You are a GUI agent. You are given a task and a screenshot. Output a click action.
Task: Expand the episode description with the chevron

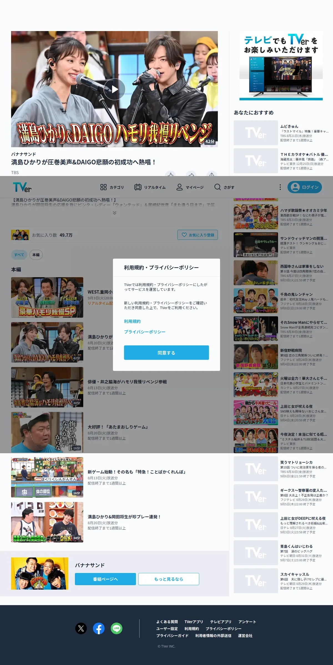[115, 213]
